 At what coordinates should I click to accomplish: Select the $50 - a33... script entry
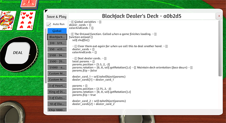coord(57,49)
